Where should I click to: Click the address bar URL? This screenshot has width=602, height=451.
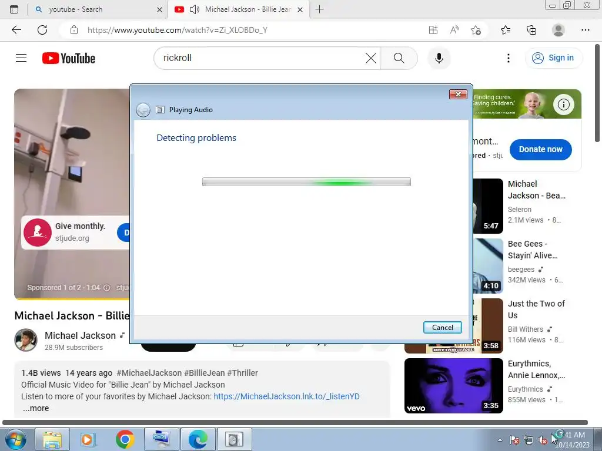[x=178, y=30]
